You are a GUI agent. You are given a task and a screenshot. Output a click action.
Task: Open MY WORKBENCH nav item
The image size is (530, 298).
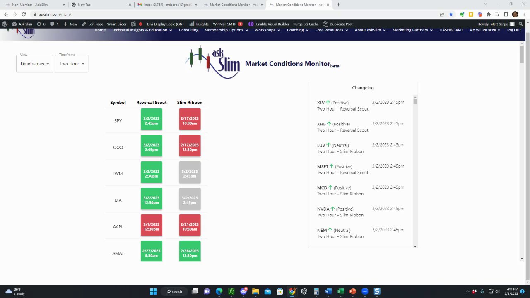pyautogui.click(x=484, y=30)
